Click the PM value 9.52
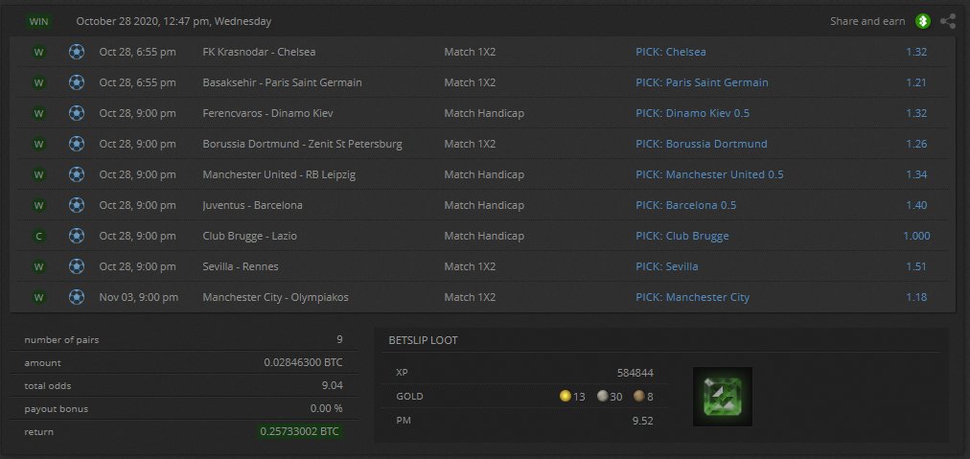This screenshot has height=459, width=970. pyautogui.click(x=643, y=422)
